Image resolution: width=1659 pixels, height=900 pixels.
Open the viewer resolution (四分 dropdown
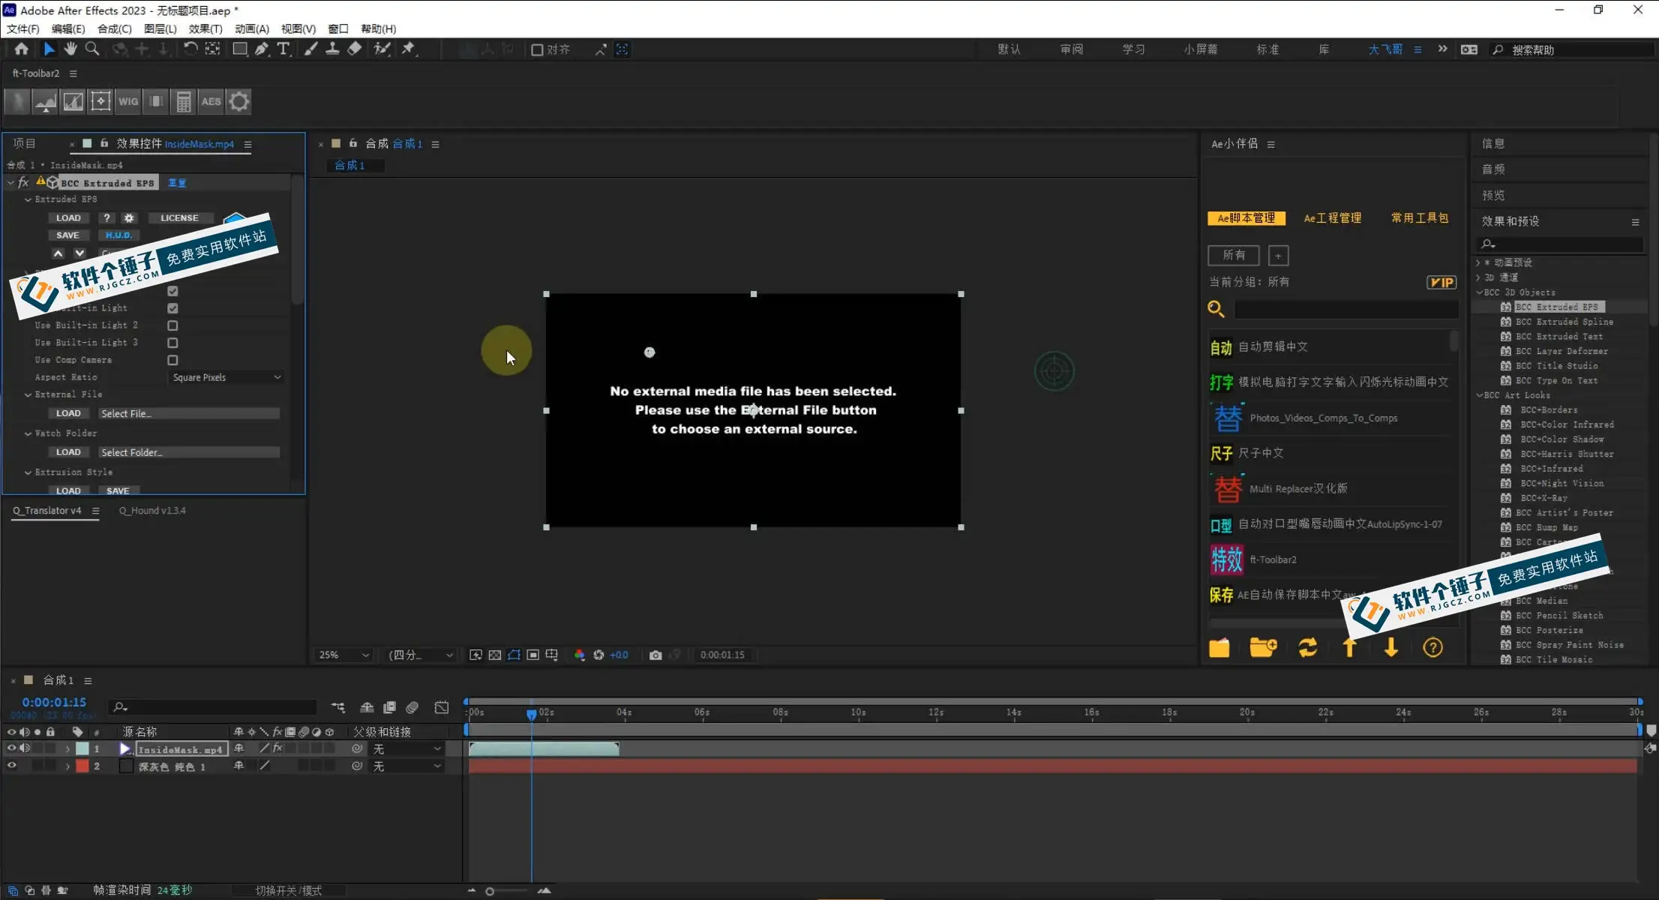(421, 655)
